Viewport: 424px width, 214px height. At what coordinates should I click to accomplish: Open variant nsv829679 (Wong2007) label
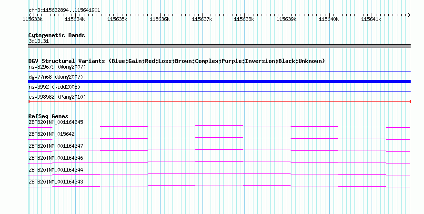[57, 67]
